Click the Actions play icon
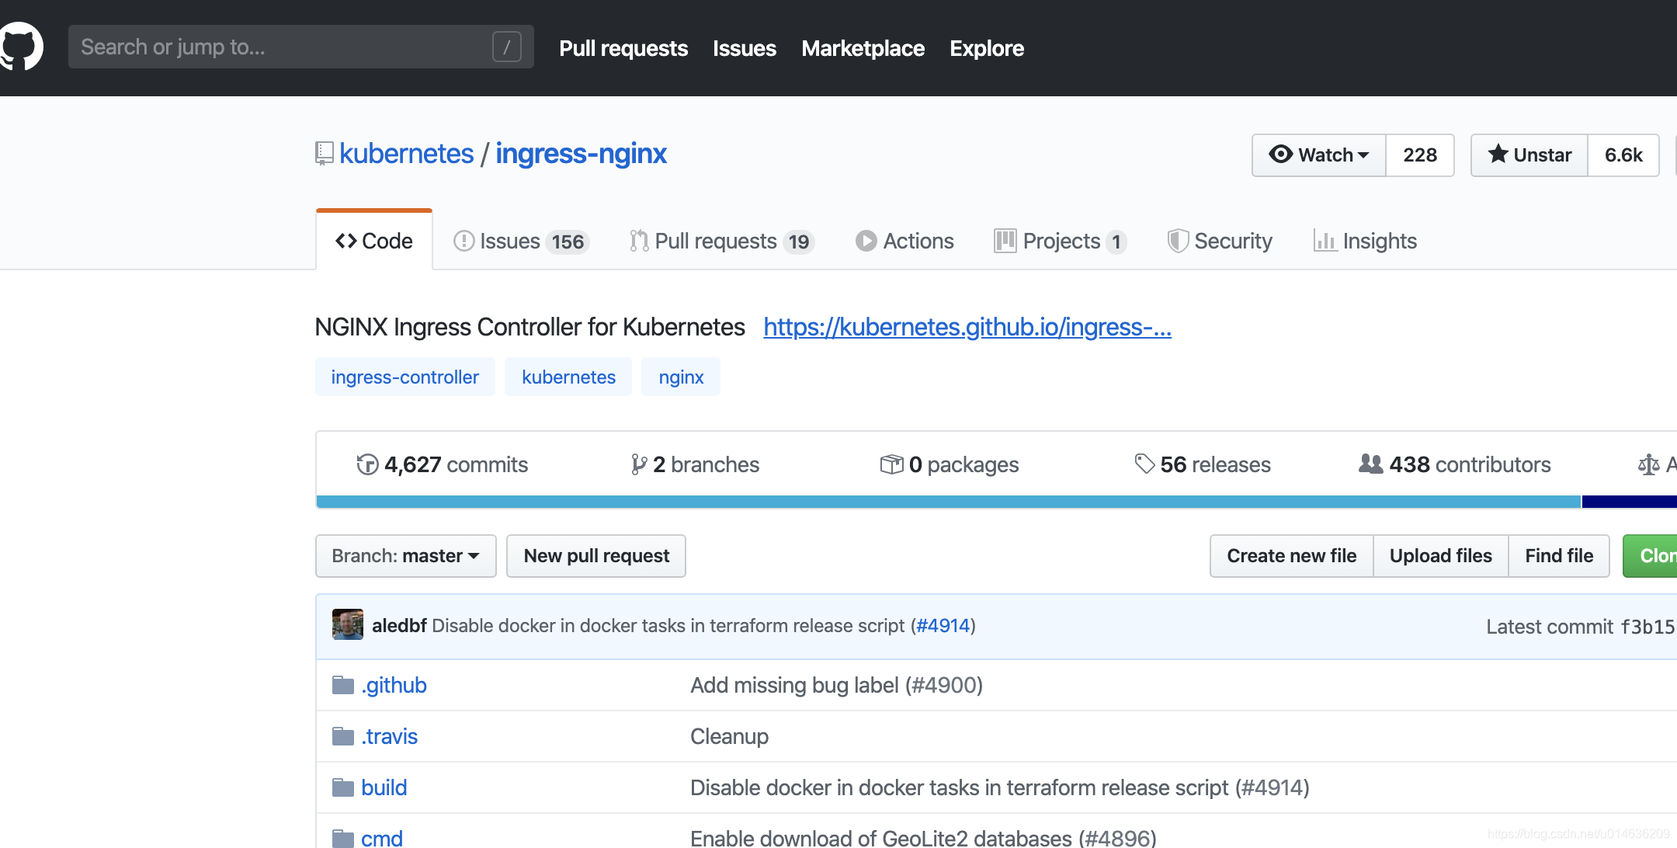1677x848 pixels. (x=866, y=241)
